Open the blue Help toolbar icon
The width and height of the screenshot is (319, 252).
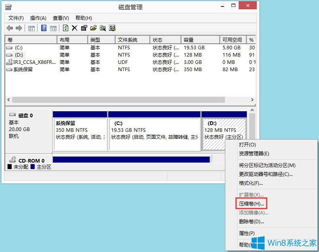tap(44, 28)
